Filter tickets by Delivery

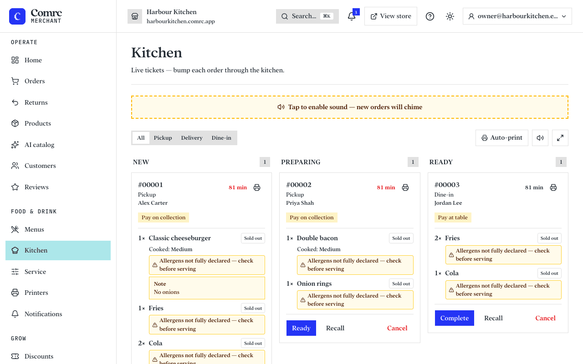tap(192, 138)
